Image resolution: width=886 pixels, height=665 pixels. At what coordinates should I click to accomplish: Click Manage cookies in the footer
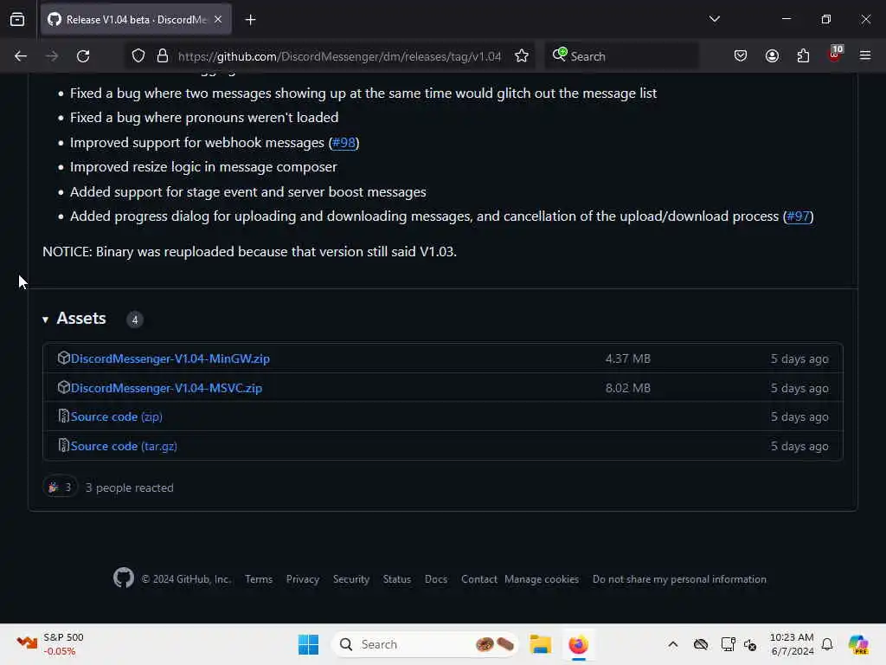542,579
